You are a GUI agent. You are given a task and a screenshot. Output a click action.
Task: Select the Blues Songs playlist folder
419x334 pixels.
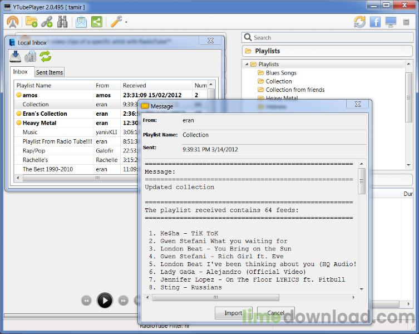(x=277, y=73)
